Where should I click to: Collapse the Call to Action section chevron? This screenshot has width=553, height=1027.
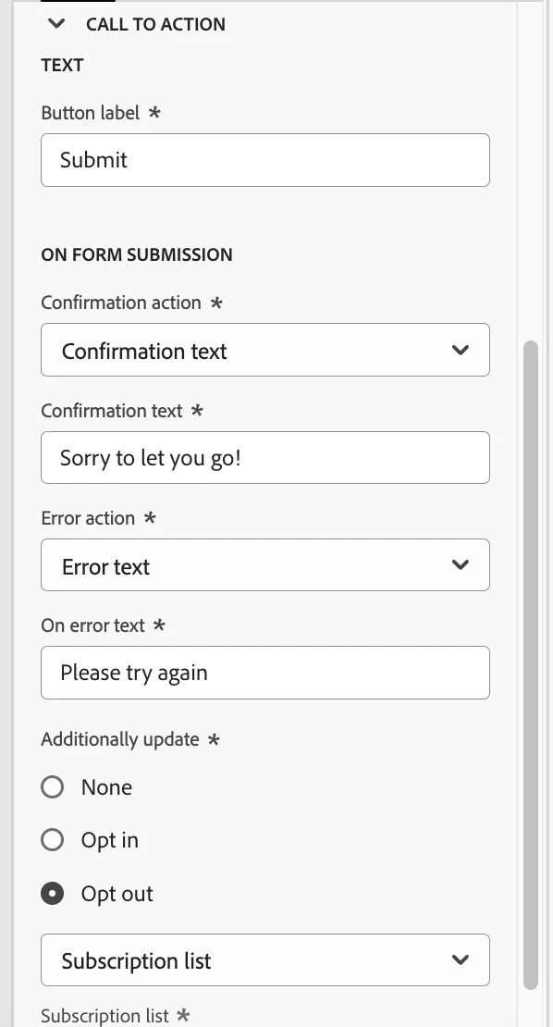click(56, 23)
